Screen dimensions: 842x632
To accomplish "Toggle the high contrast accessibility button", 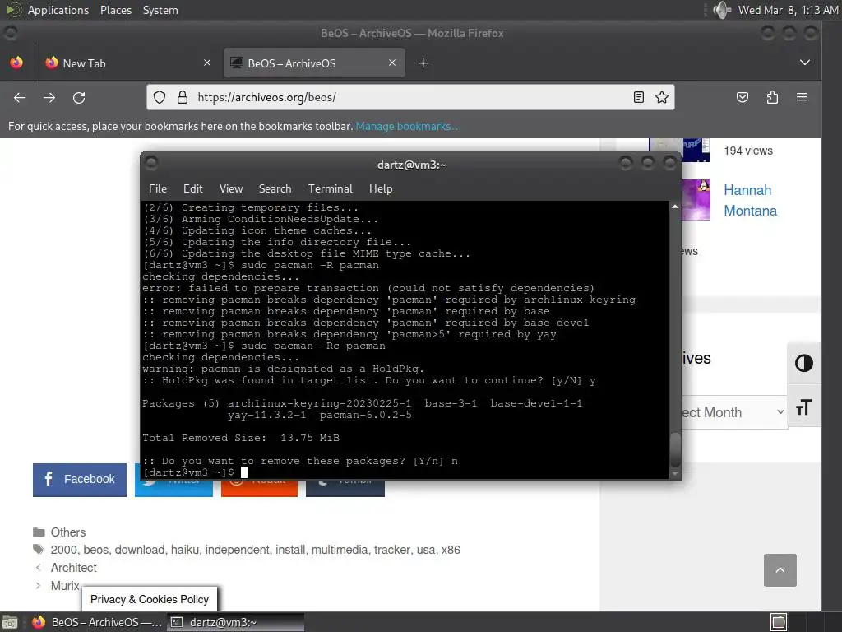I will point(804,363).
